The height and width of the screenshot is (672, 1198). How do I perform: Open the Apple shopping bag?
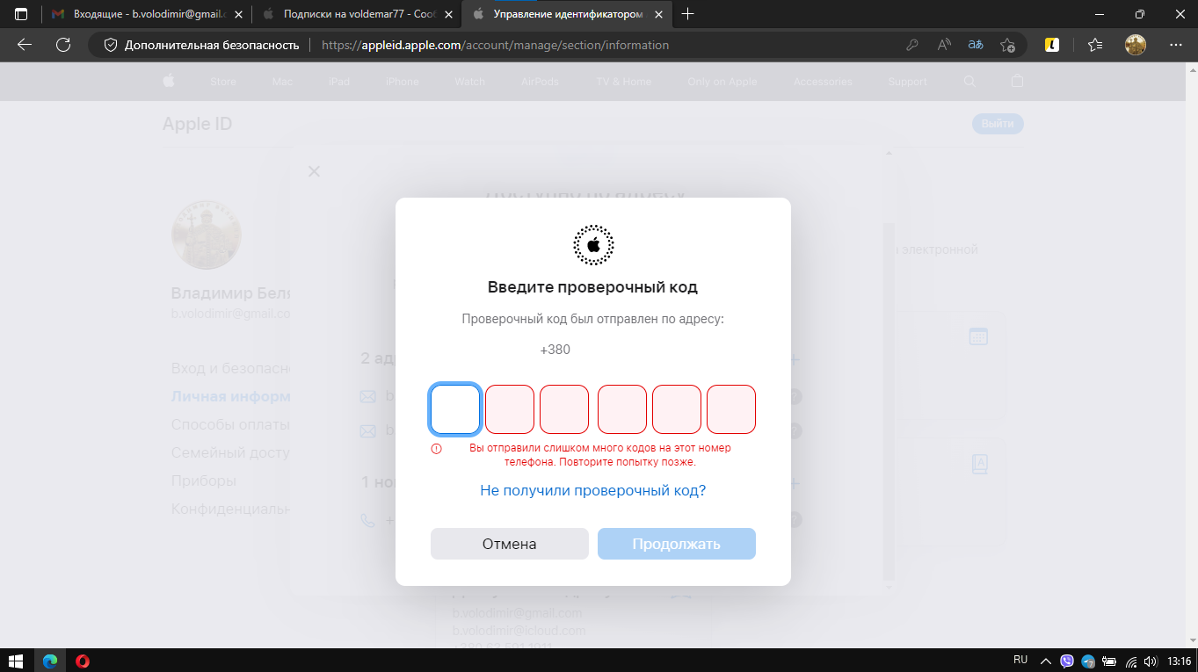point(1018,81)
